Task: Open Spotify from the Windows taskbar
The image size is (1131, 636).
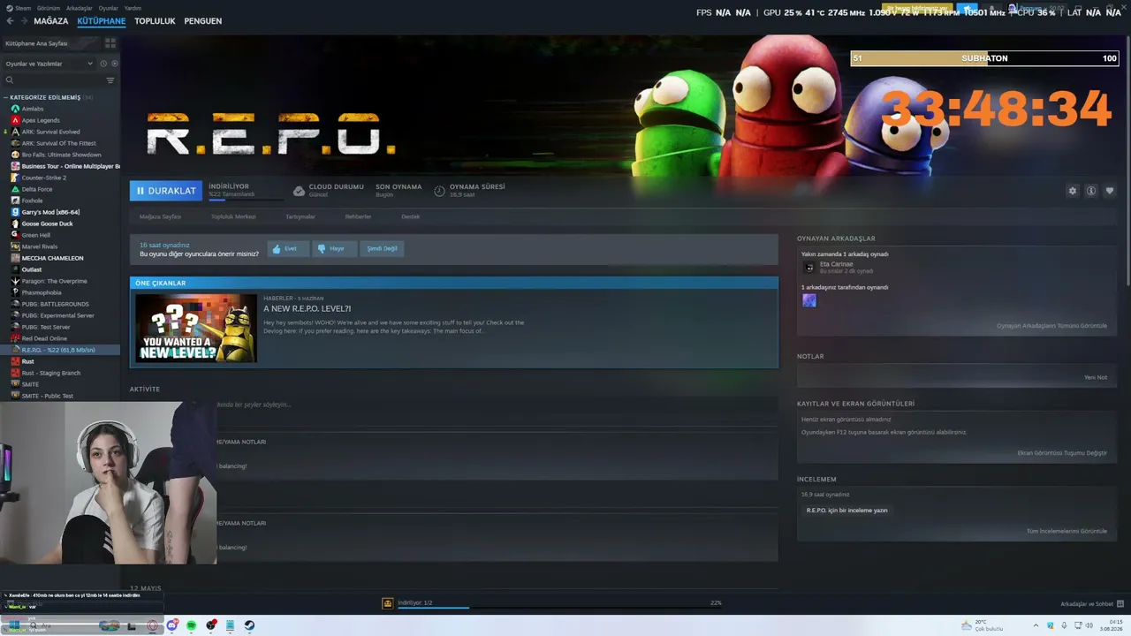Action: pos(192,625)
